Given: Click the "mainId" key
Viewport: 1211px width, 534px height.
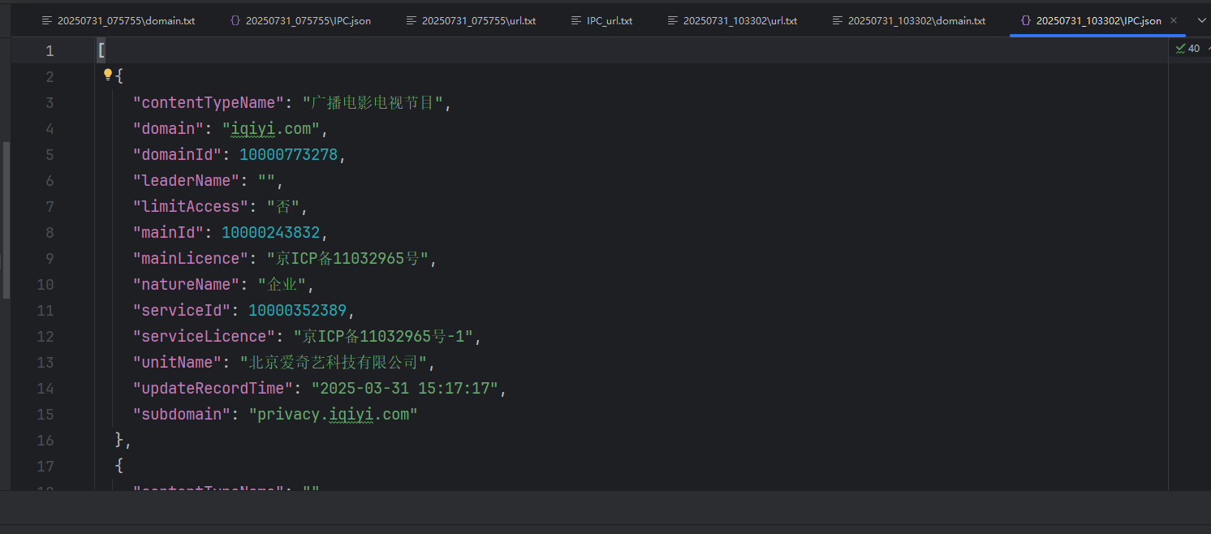Looking at the screenshot, I should point(168,232).
